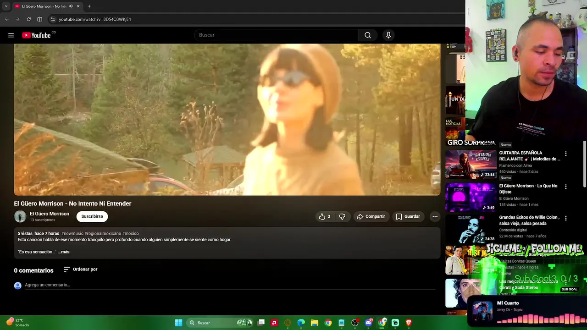
Task: Open Discord from the taskbar
Action: 368,323
